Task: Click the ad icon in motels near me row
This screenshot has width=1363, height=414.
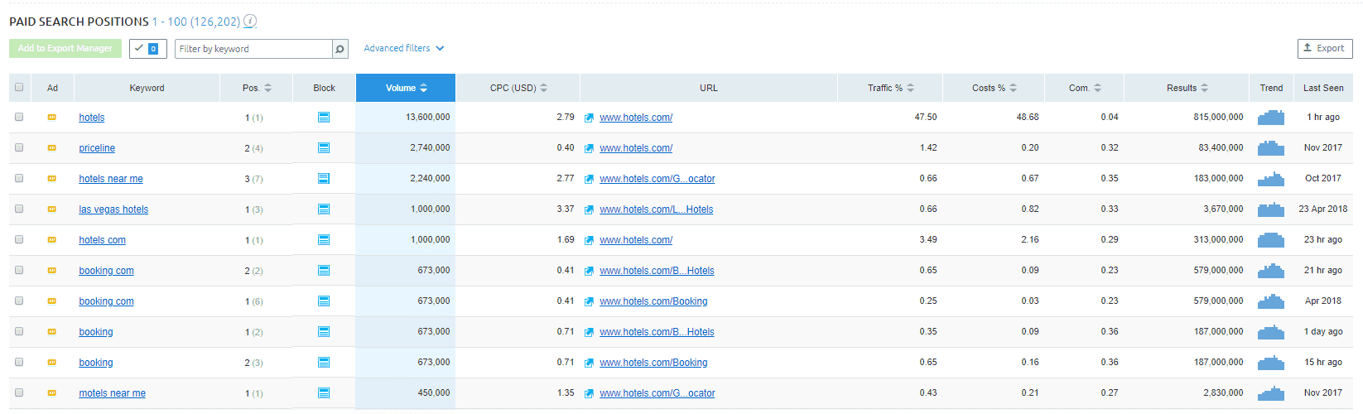Action: [x=52, y=393]
